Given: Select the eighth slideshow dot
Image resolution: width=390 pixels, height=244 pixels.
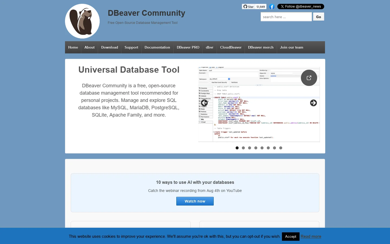Looking at the screenshot, I should 281,148.
